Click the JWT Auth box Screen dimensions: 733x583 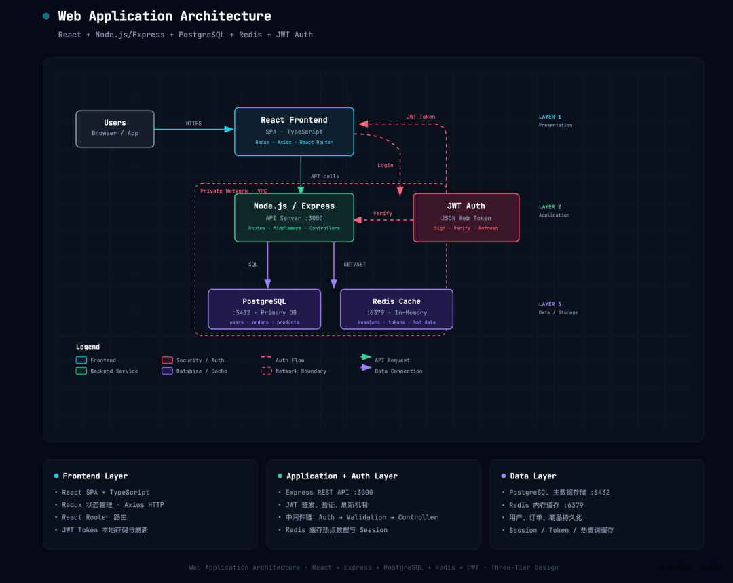466,217
